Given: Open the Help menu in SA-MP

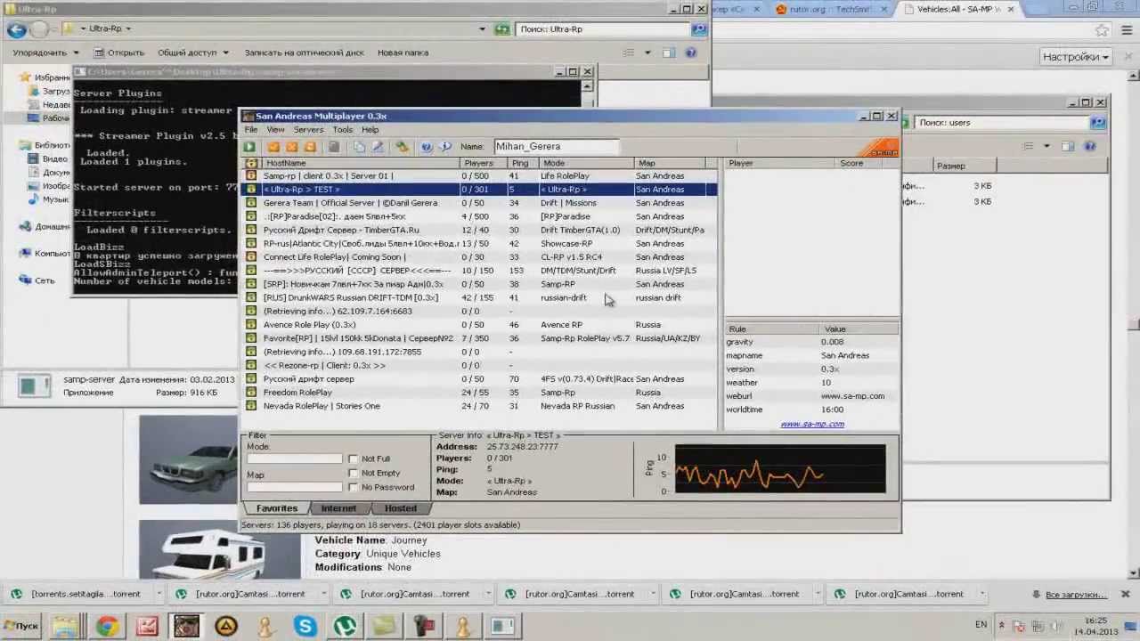Looking at the screenshot, I should click(x=370, y=130).
